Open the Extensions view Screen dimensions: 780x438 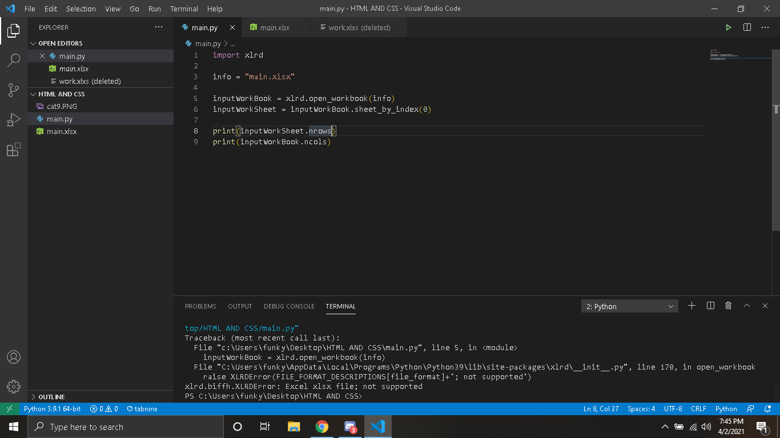14,150
